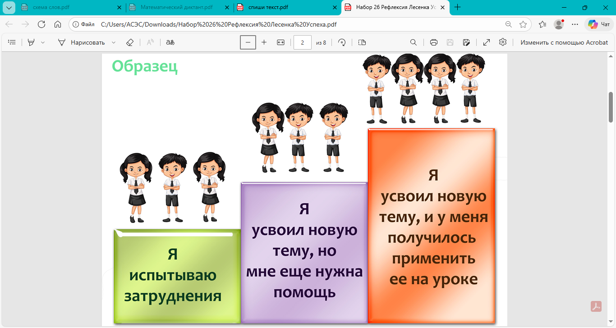Viewport: 616px width, 328px height.
Task: Open the tab actions menu
Action: click(9, 7)
